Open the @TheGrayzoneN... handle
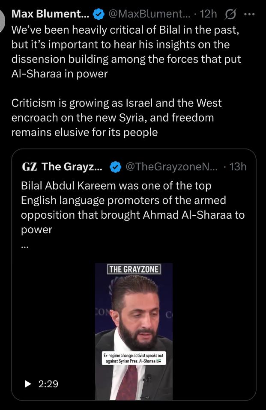 click(171, 166)
